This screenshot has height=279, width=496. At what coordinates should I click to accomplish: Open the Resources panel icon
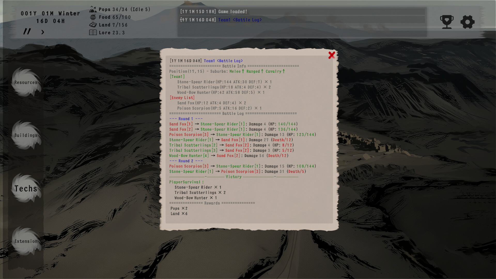point(26,82)
